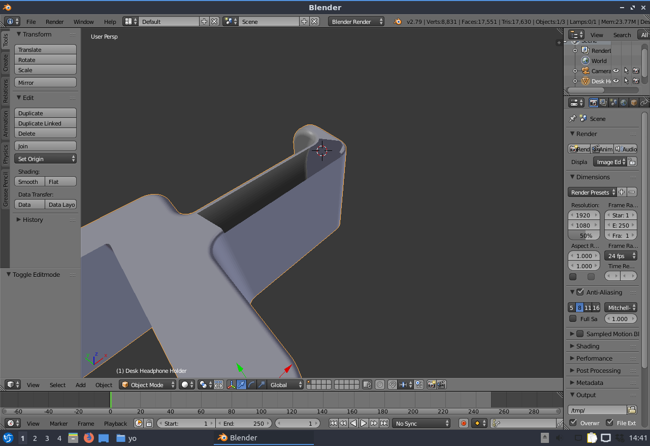The height and width of the screenshot is (446, 650).
Task: Click the 50% resolution percentage slider
Action: 583,236
